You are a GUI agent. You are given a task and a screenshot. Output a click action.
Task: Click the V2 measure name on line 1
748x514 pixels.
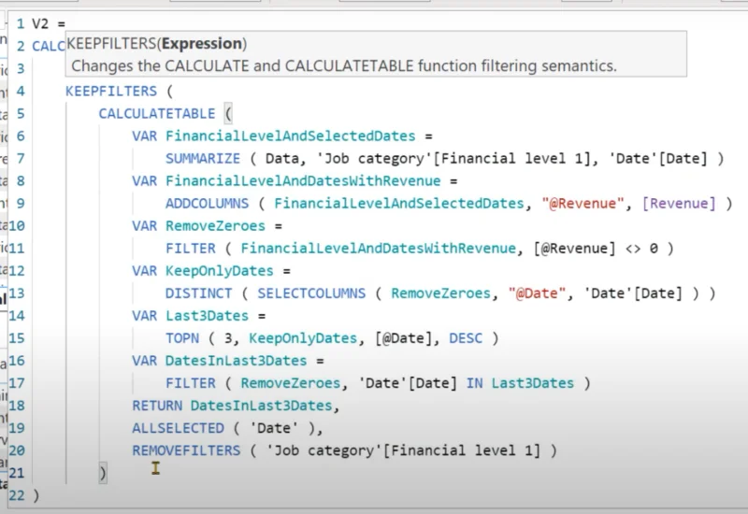40,23
